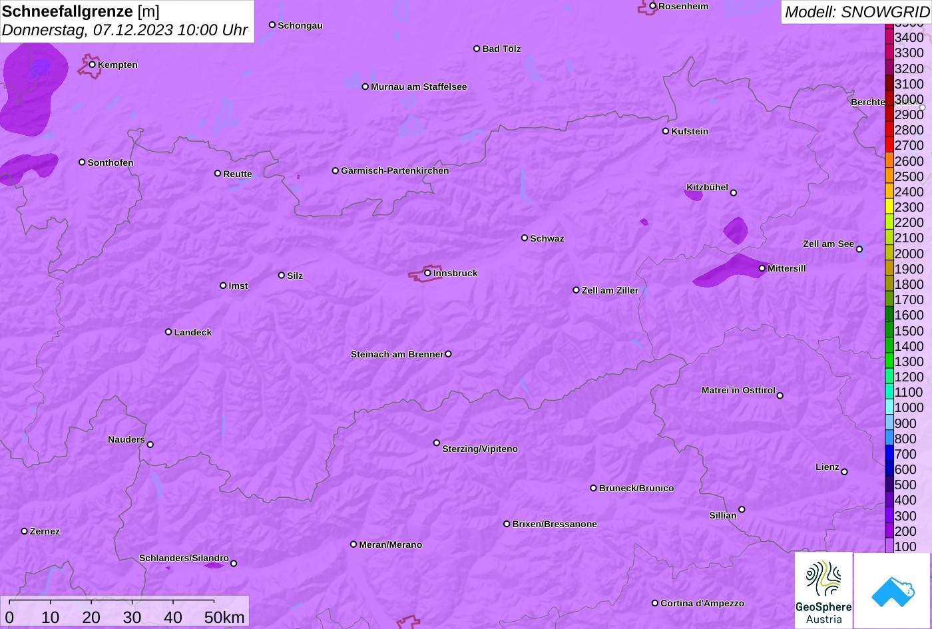Click the Zernez marker circle
This screenshot has height=629, width=932.
pos(25,531)
